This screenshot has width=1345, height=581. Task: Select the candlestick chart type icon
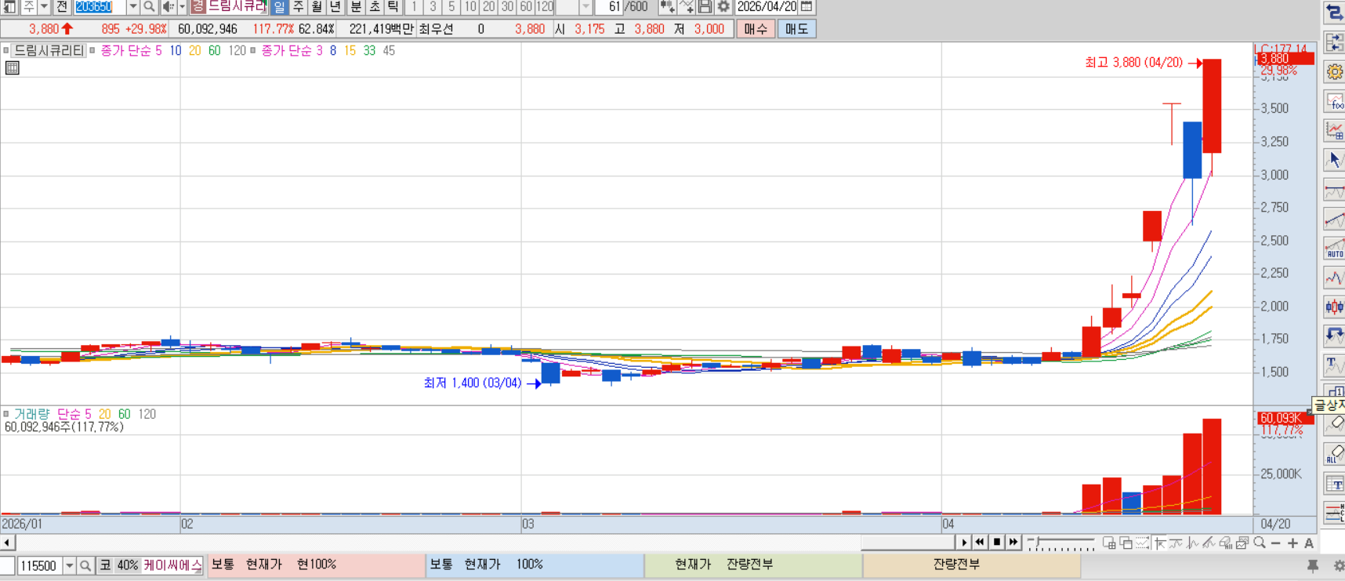tap(1334, 307)
